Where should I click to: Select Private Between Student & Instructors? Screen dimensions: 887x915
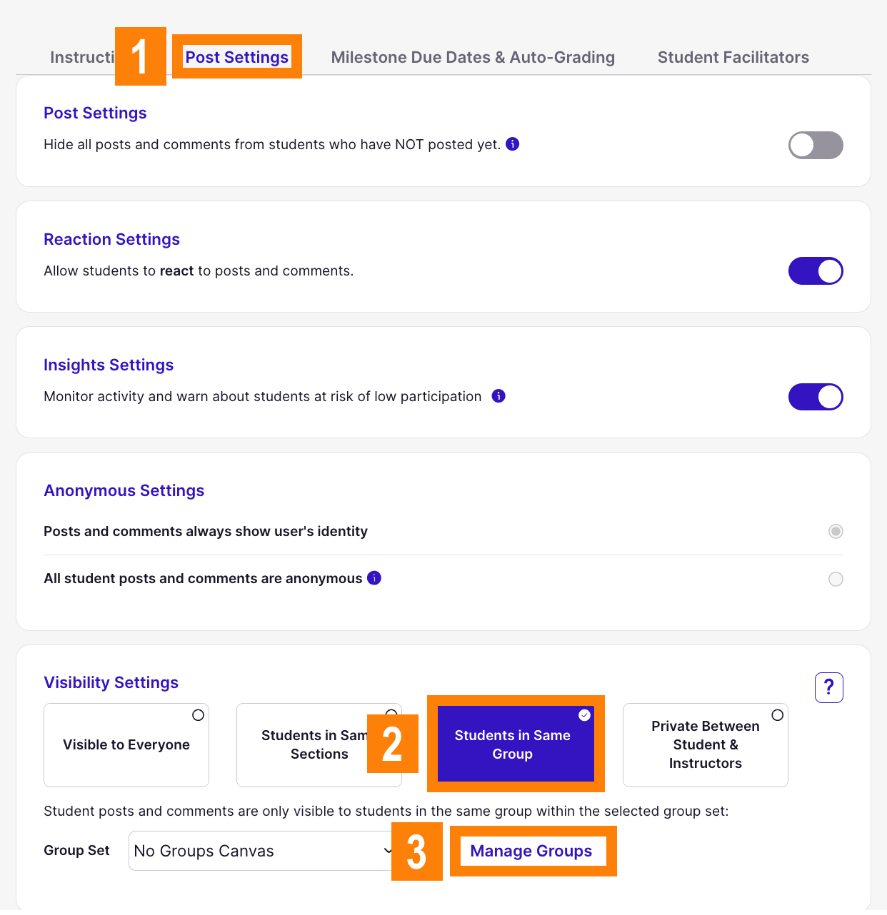tap(705, 744)
